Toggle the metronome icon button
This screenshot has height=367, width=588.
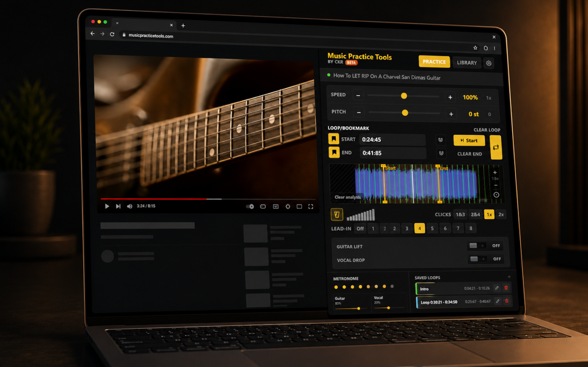(337, 214)
